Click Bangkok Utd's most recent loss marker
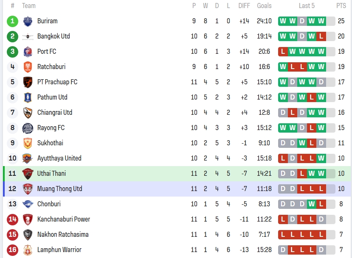 tap(321, 36)
